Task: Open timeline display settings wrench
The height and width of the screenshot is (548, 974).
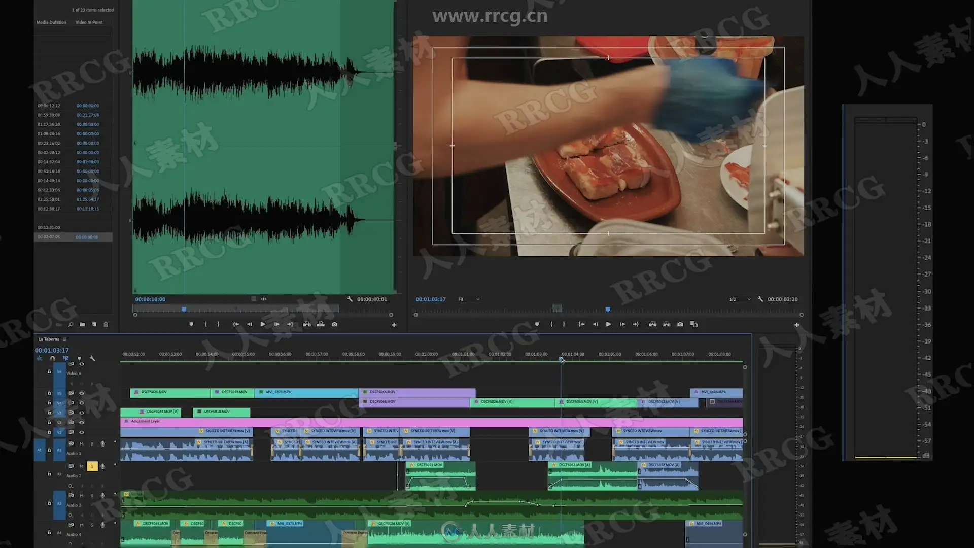Action: (x=92, y=358)
